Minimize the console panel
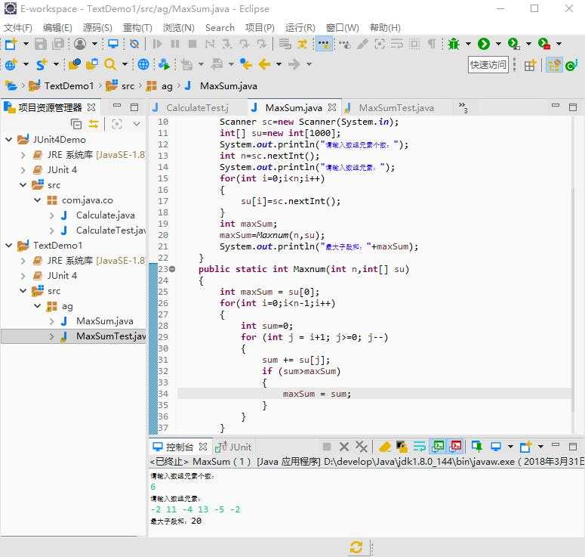The height and width of the screenshot is (557, 585). click(556, 445)
